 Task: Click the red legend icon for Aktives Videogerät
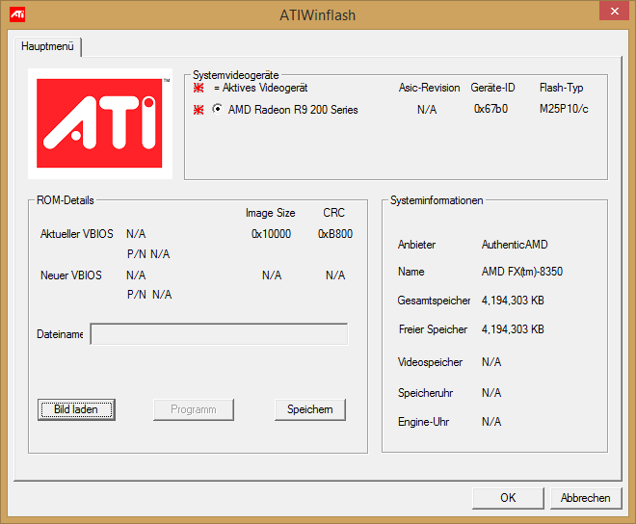pos(199,88)
